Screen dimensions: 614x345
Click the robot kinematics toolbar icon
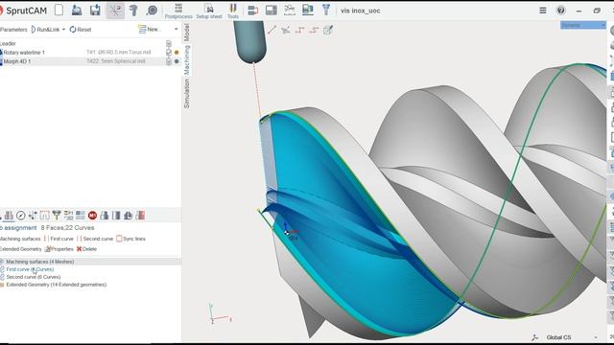290,11
